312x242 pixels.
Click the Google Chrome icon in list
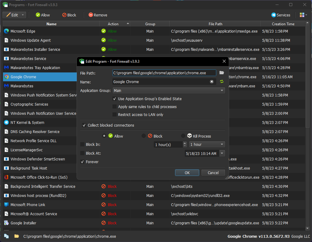(x=6, y=77)
